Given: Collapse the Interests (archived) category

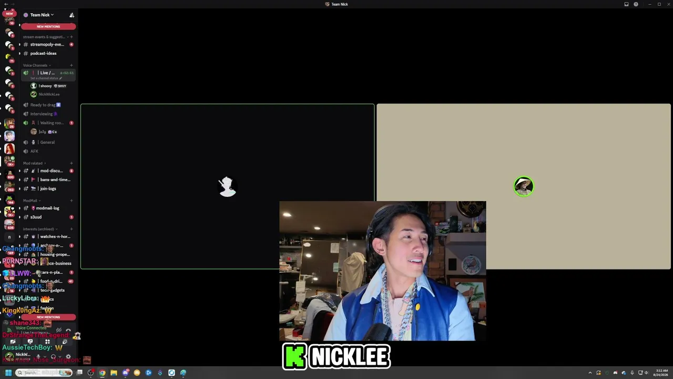Looking at the screenshot, I should click(40, 229).
